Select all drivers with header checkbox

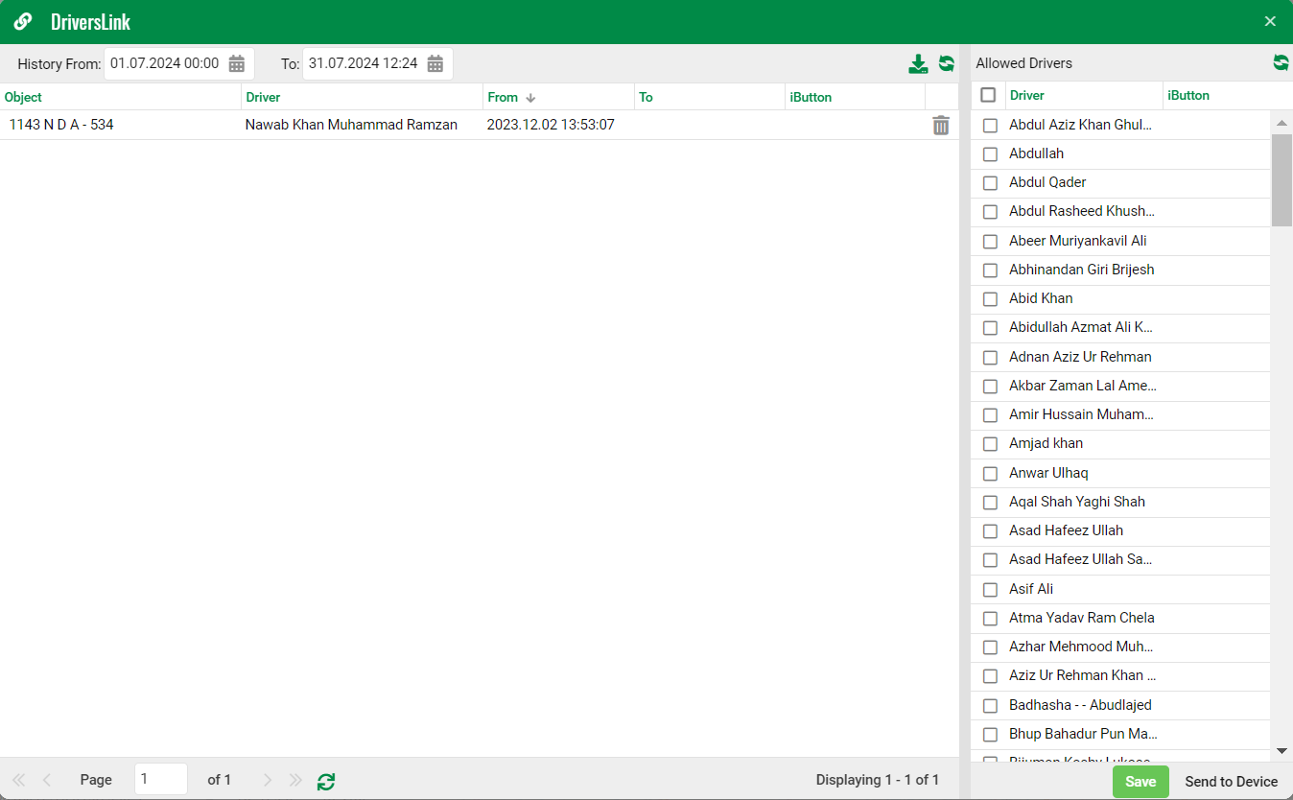click(988, 96)
